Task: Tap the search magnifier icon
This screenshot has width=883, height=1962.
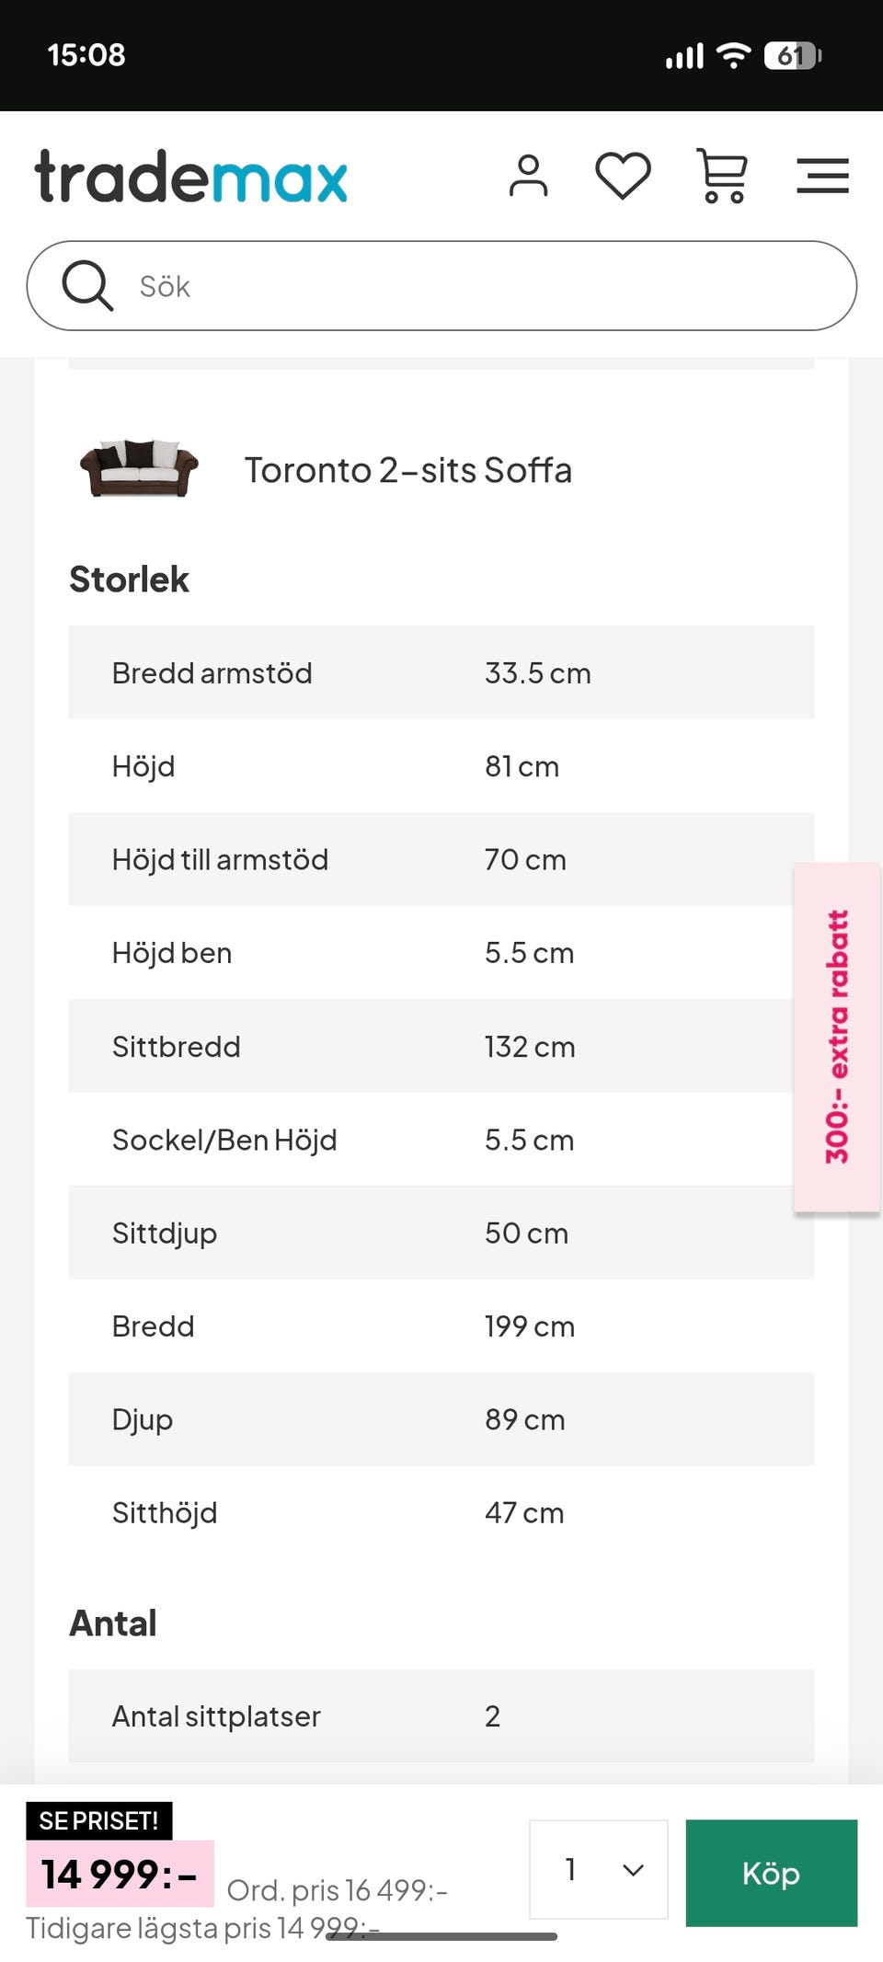Action: tap(87, 286)
